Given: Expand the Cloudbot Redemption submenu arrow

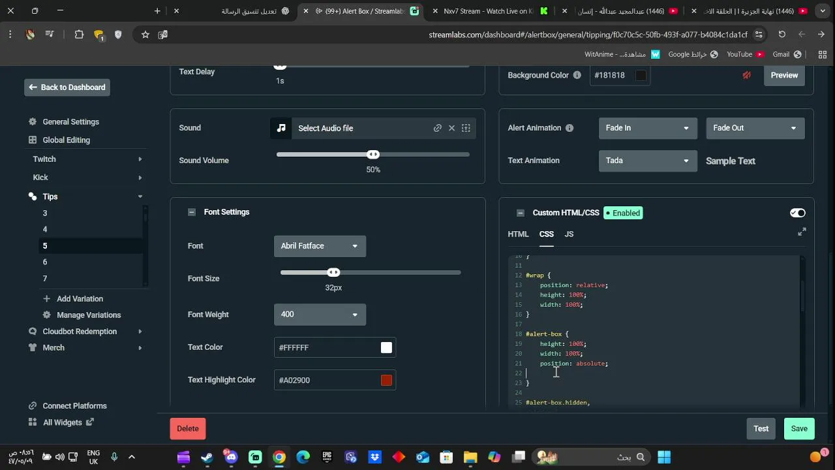Looking at the screenshot, I should pyautogui.click(x=140, y=332).
